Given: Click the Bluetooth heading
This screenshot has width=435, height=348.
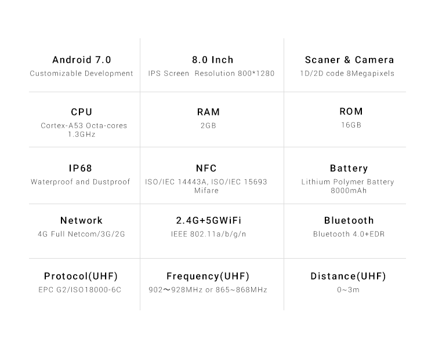Looking at the screenshot, I should [x=349, y=220].
